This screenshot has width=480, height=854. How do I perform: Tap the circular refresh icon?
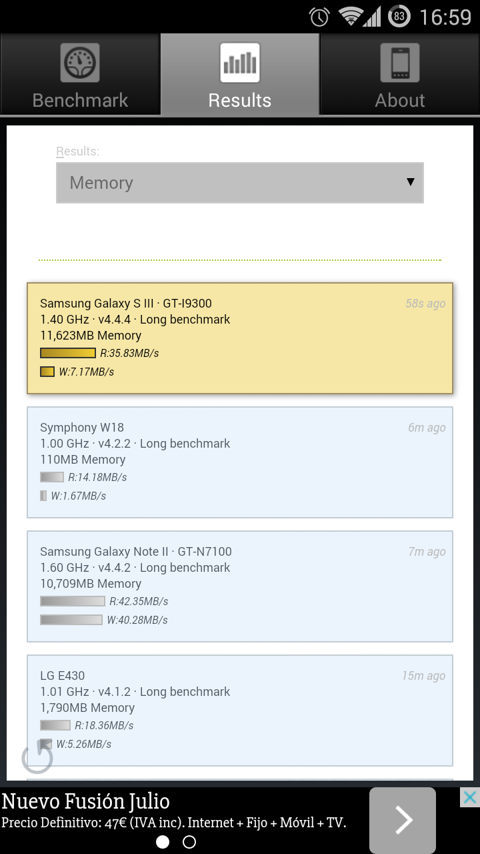coord(37,757)
